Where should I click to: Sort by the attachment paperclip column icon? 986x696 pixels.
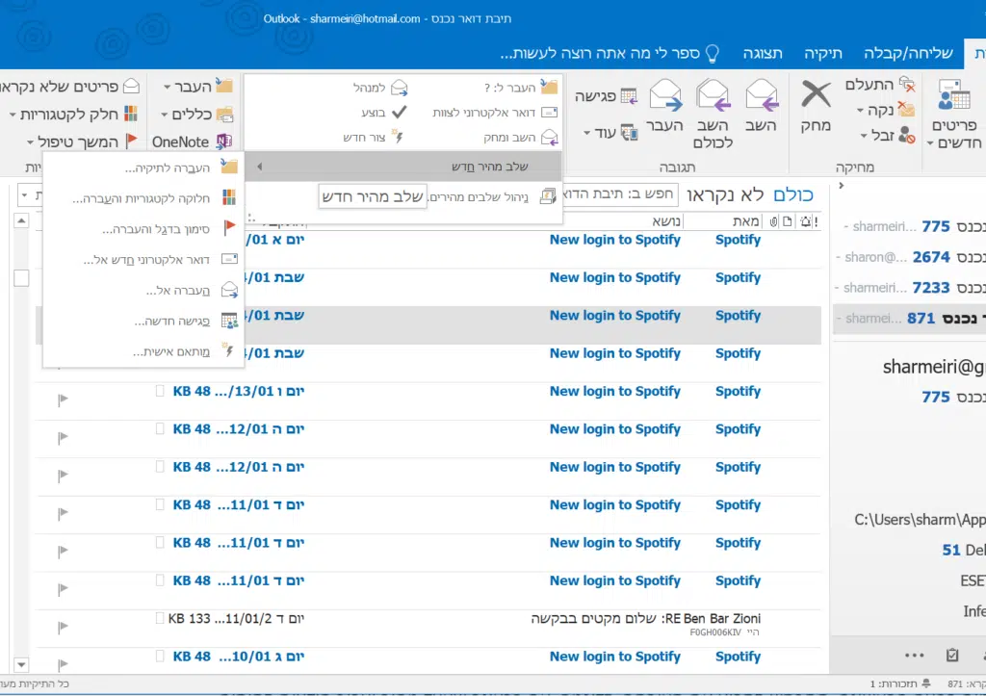pos(773,221)
